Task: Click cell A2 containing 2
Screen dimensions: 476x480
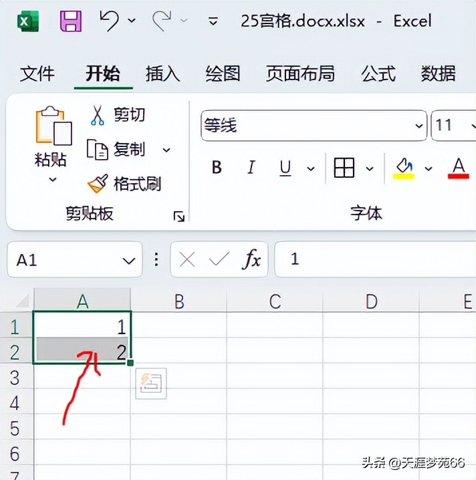Action: 82,350
